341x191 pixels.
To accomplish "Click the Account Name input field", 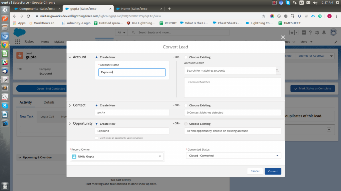I will coord(132,72).
